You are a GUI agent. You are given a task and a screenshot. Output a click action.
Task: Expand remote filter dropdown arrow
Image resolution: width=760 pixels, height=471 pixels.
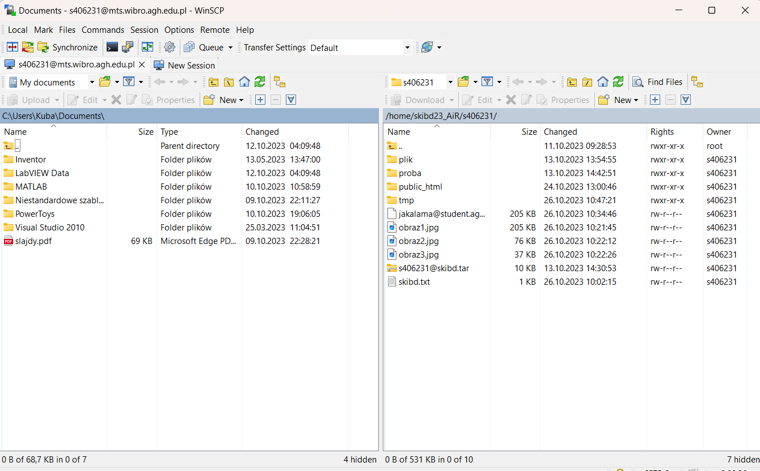pyautogui.click(x=499, y=82)
